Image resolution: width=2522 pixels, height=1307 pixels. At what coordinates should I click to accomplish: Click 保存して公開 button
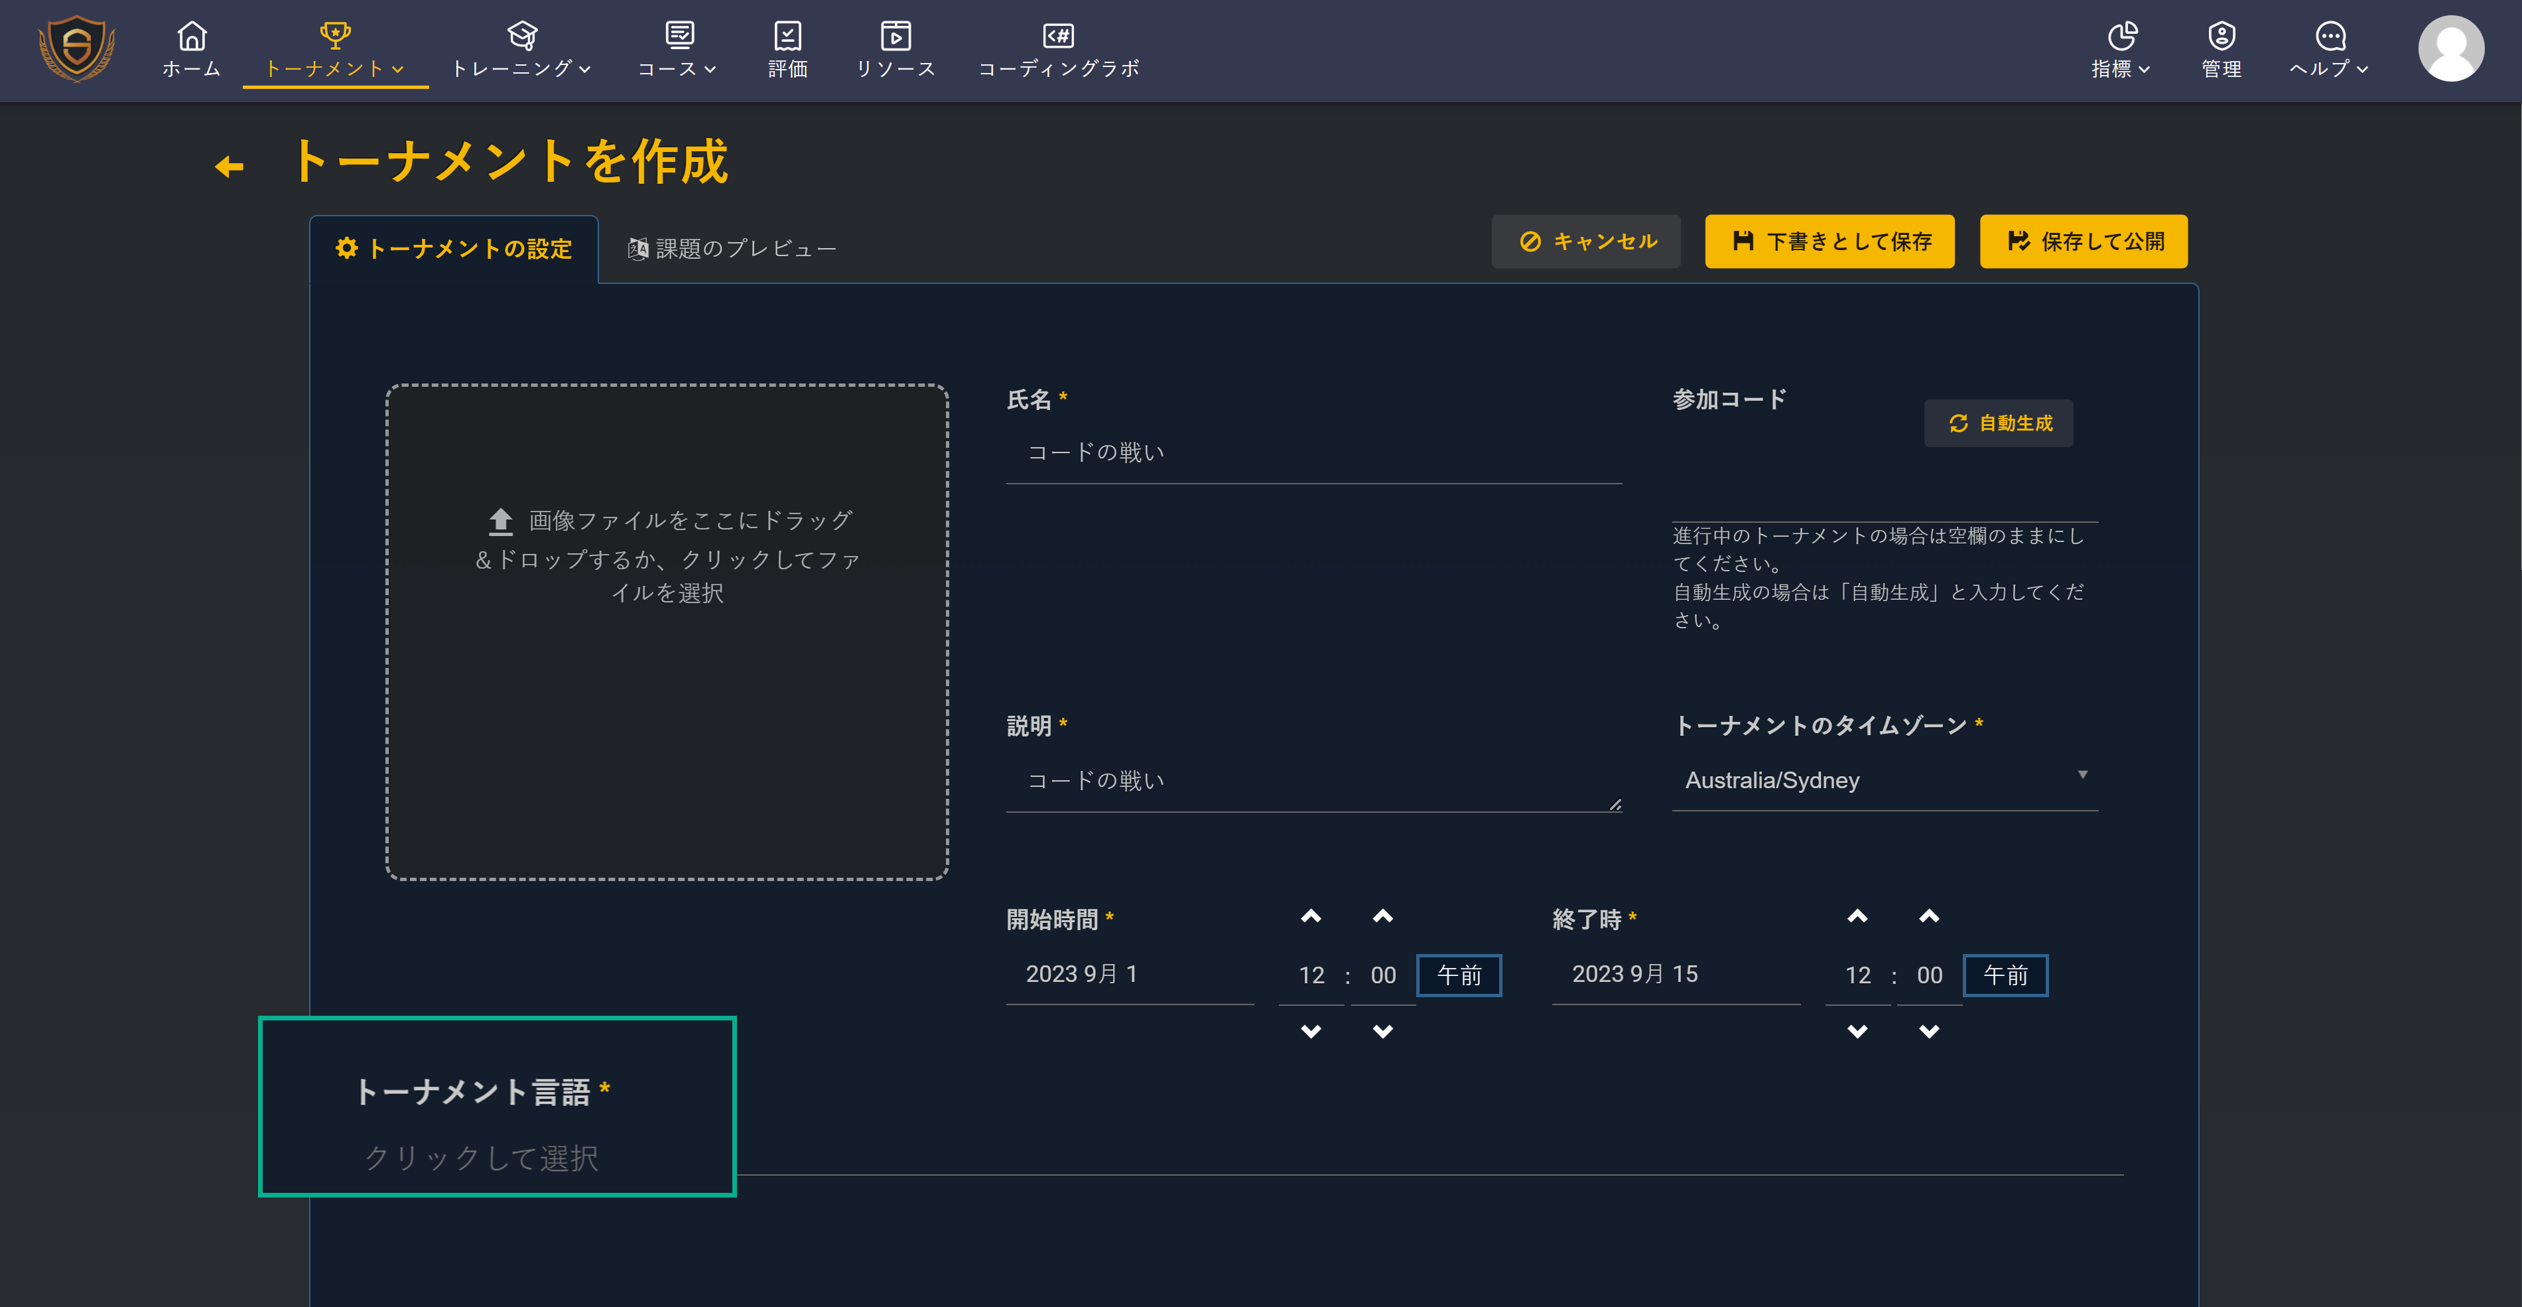[x=2084, y=241]
